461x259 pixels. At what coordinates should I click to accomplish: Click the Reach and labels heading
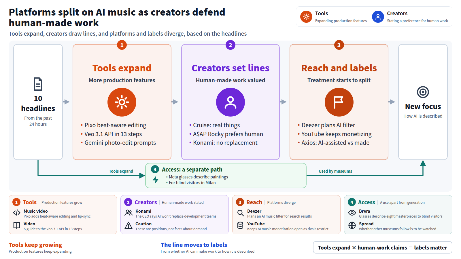coord(339,68)
